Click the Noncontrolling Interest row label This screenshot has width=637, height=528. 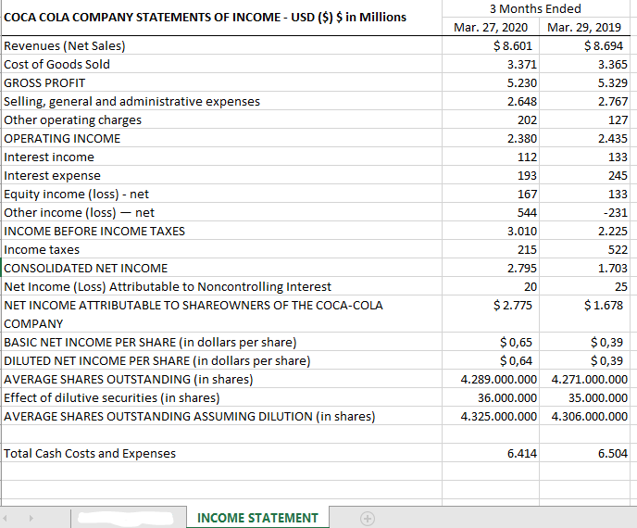tap(168, 287)
